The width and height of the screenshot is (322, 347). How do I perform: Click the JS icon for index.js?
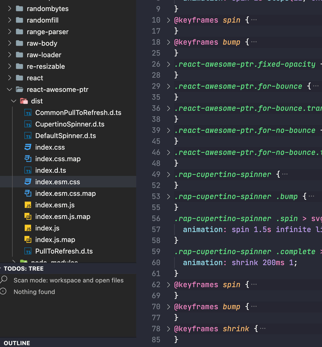click(x=28, y=228)
